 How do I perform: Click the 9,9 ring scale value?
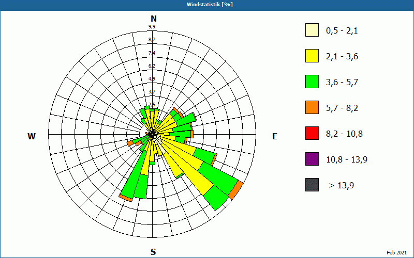point(152,27)
